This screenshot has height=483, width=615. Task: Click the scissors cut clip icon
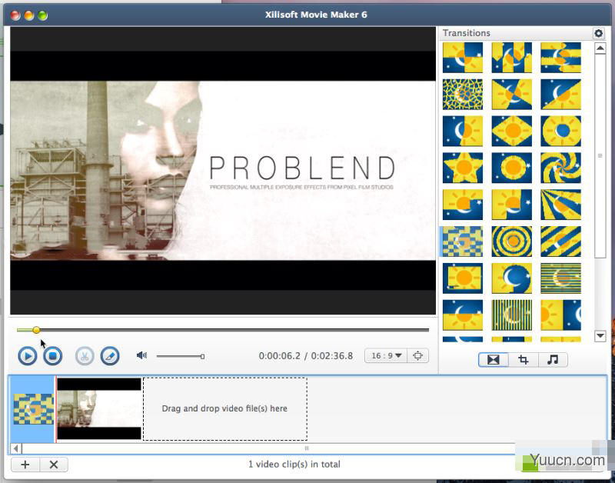[85, 355]
